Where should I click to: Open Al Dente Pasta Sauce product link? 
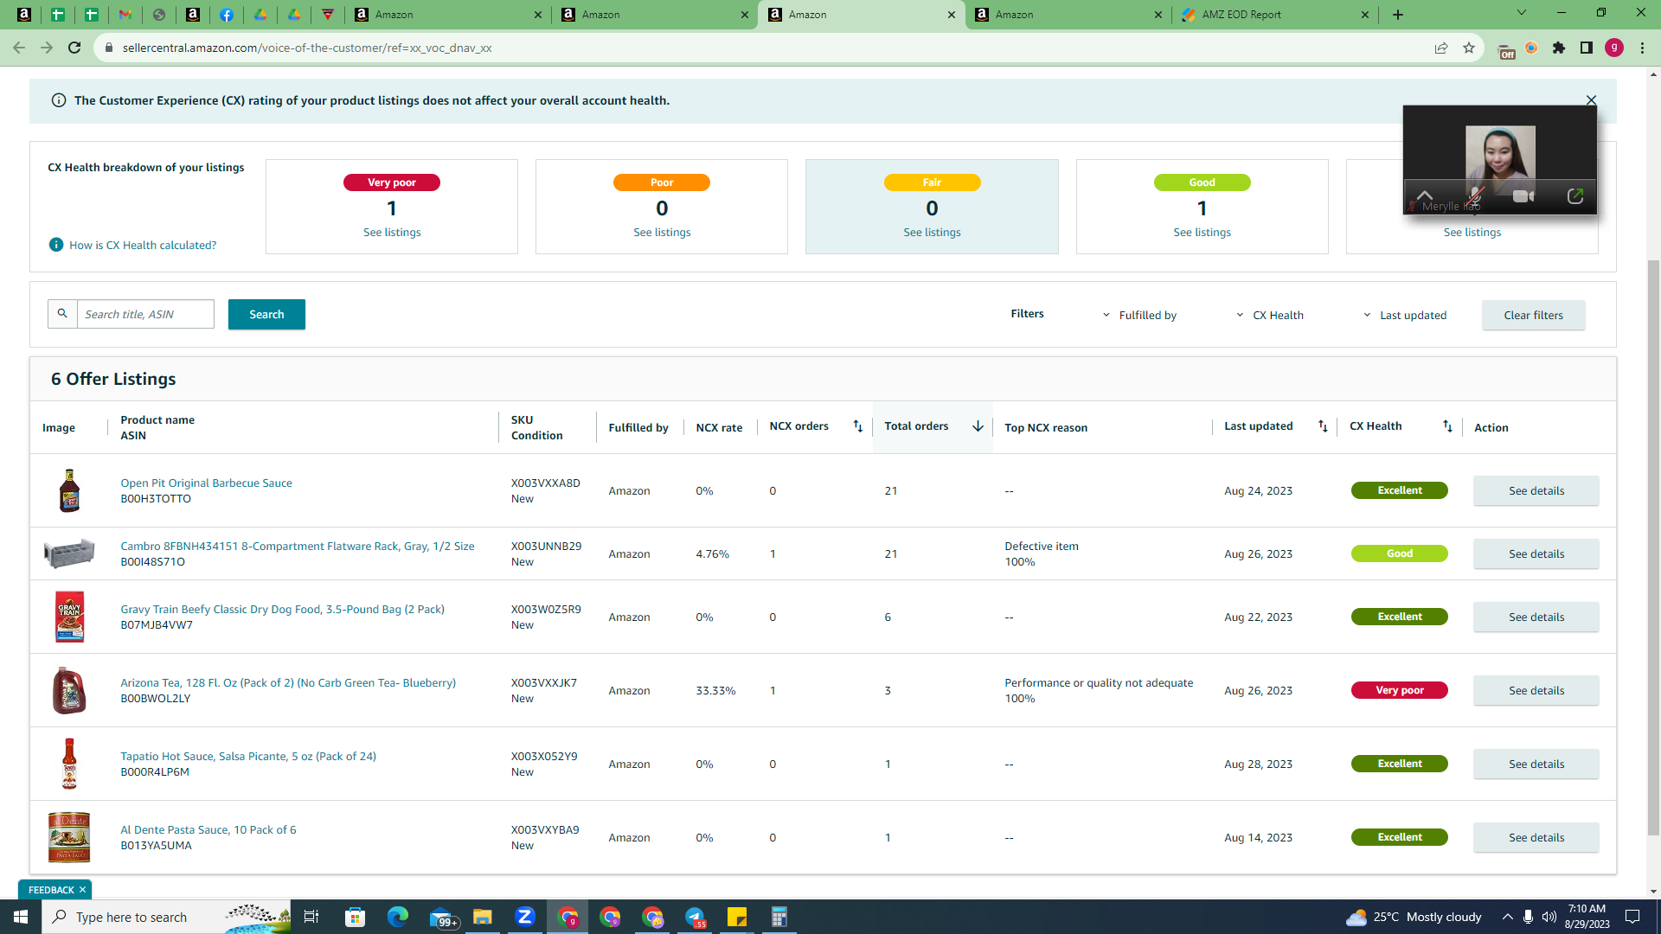pos(208,829)
